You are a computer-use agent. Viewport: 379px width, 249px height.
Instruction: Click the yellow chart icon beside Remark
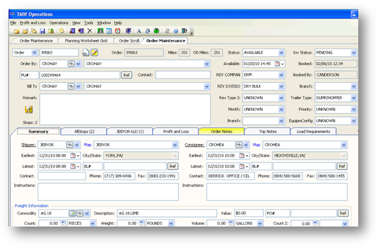pyautogui.click(x=29, y=109)
